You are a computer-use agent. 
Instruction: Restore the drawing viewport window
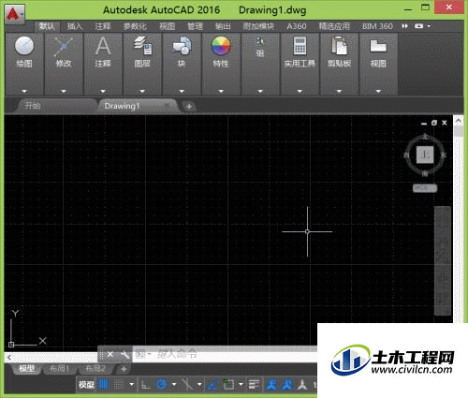pyautogui.click(x=434, y=123)
